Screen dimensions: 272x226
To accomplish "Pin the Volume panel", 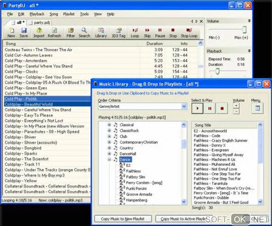I will [249, 21].
